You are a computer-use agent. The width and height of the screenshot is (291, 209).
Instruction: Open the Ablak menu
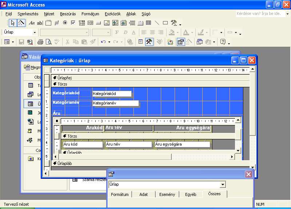click(x=131, y=14)
